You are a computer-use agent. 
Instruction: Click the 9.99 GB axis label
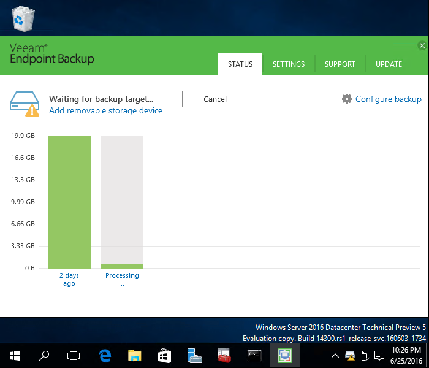(x=23, y=202)
